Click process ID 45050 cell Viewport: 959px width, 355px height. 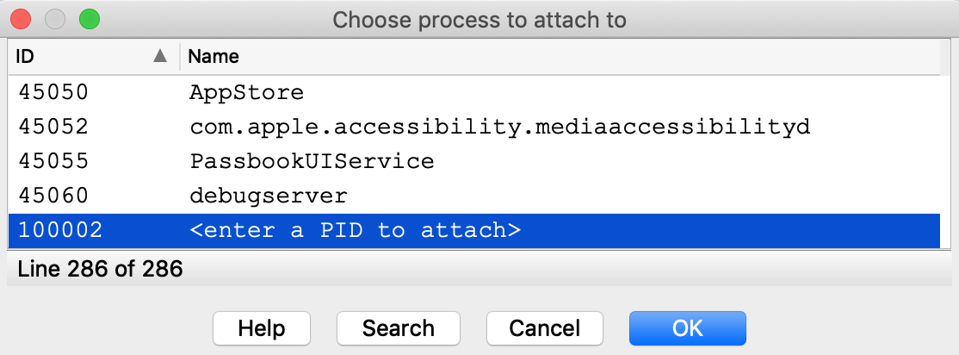53,92
